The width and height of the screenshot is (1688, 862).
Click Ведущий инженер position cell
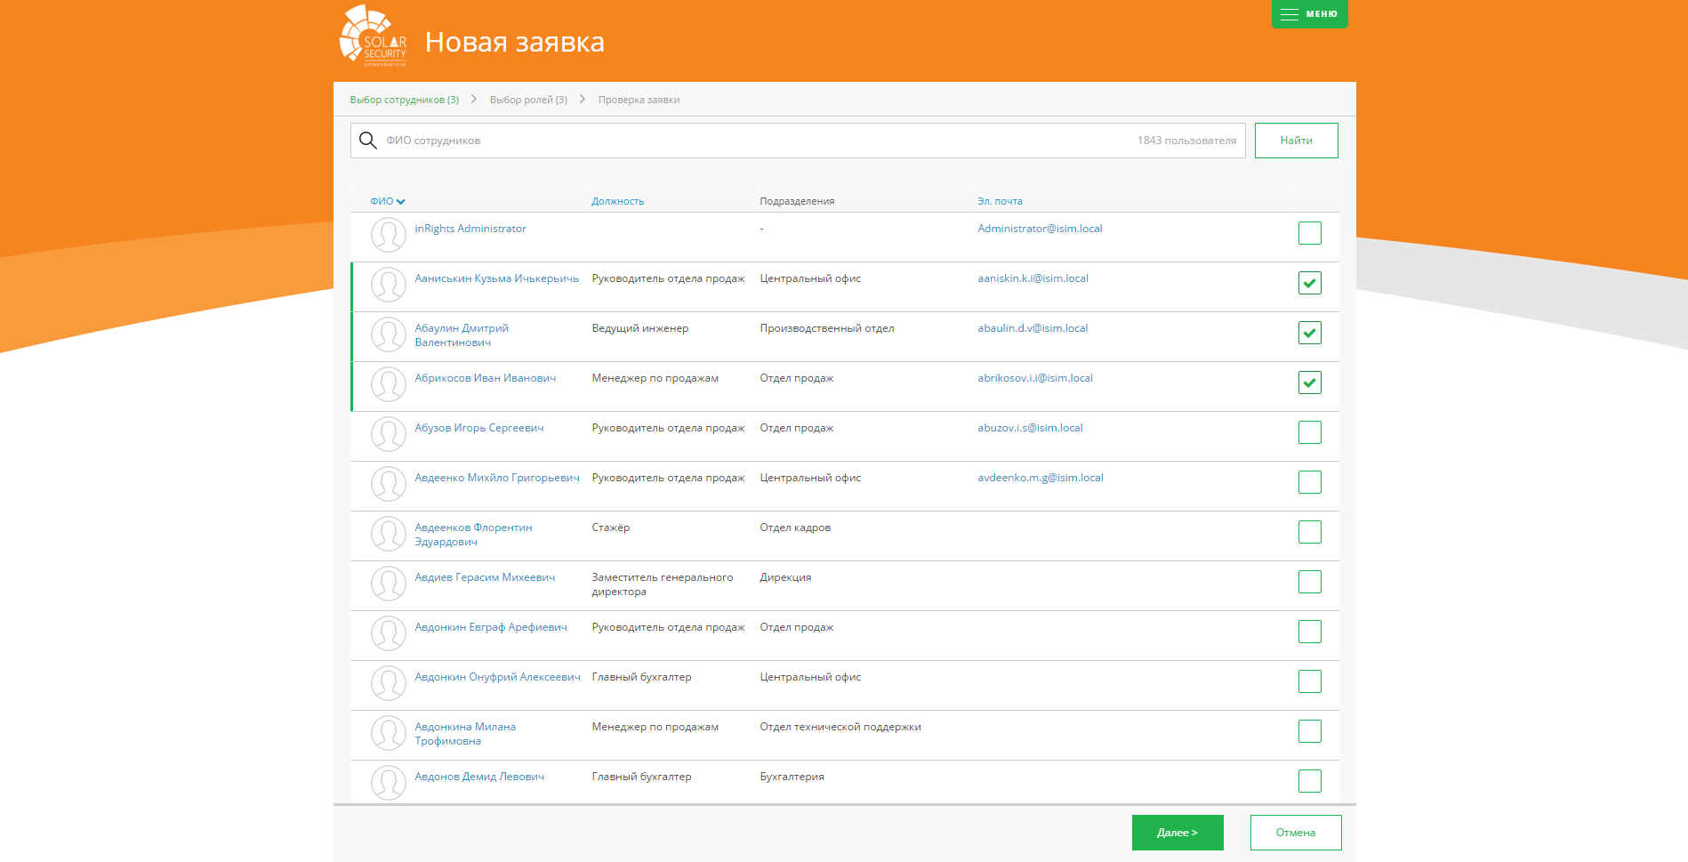[x=640, y=328]
